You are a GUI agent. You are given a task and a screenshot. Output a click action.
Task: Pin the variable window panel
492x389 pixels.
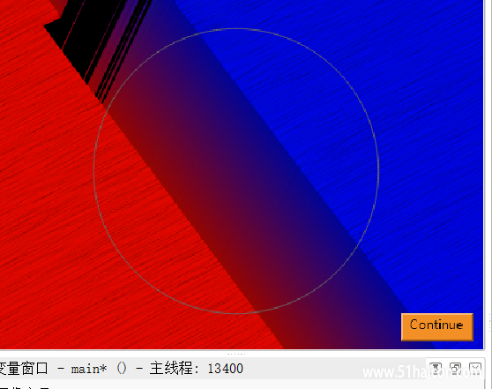point(436,368)
